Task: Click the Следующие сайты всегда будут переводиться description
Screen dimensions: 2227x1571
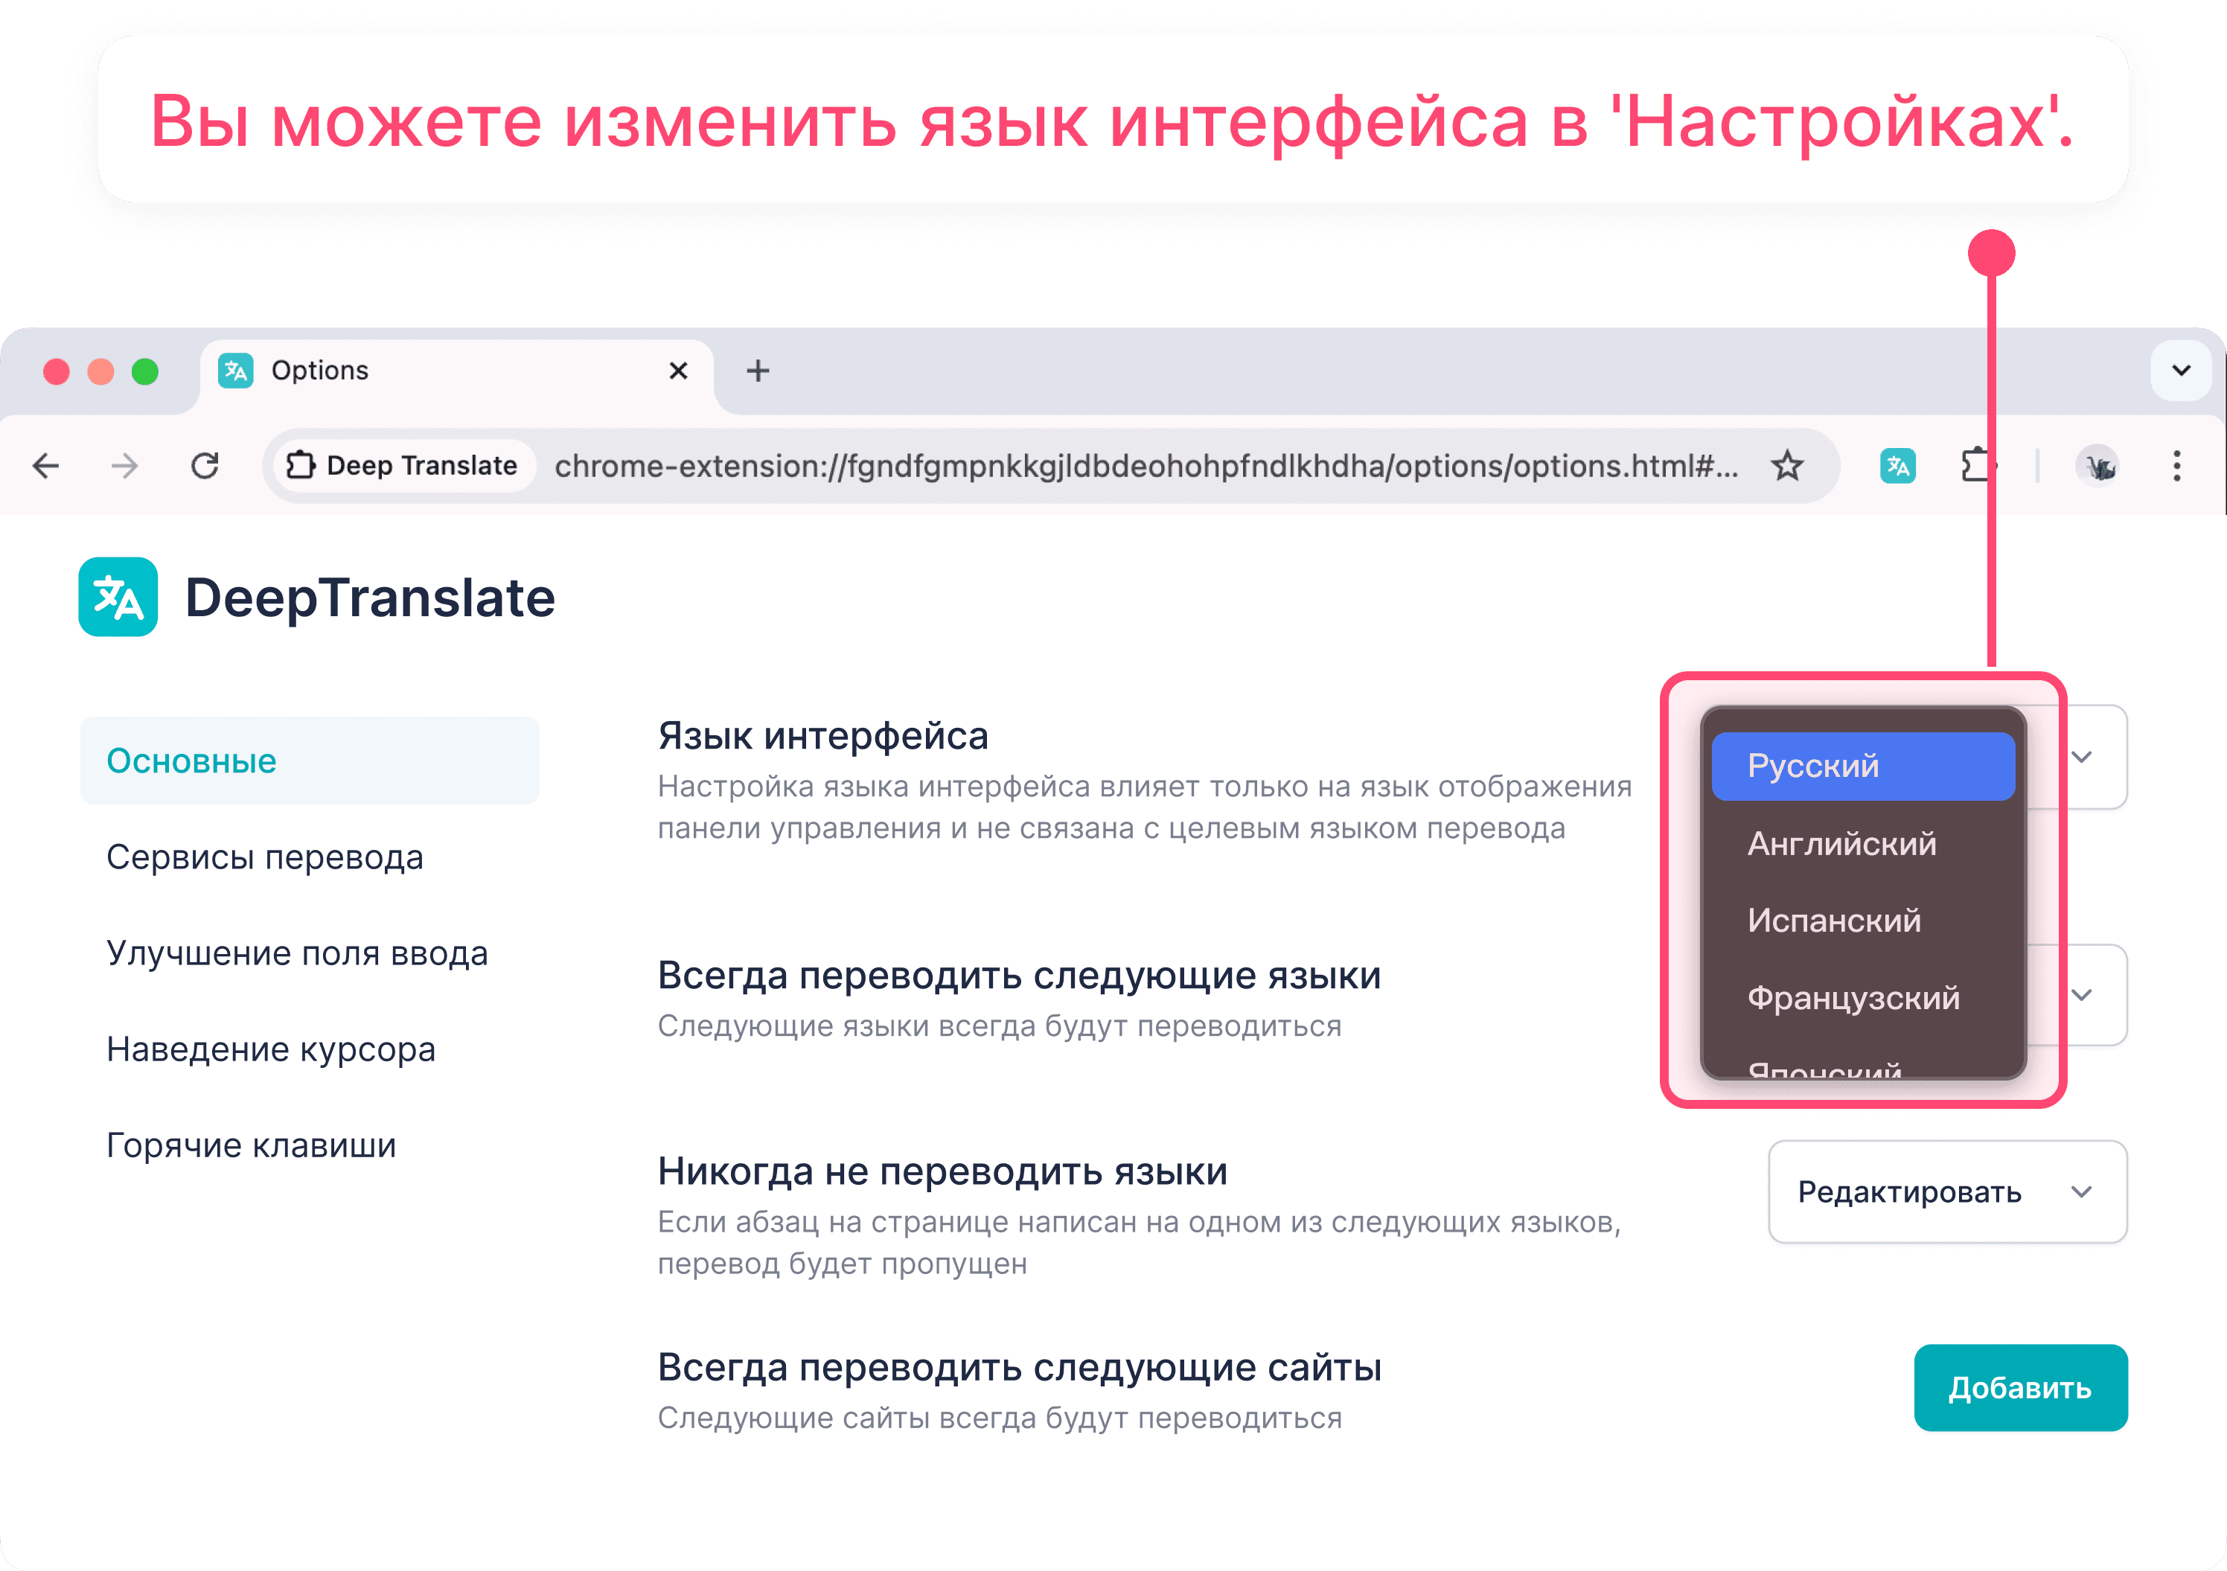Action: (x=1000, y=1418)
